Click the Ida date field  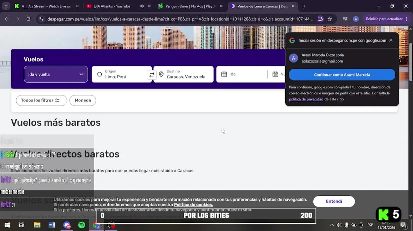pyautogui.click(x=242, y=74)
